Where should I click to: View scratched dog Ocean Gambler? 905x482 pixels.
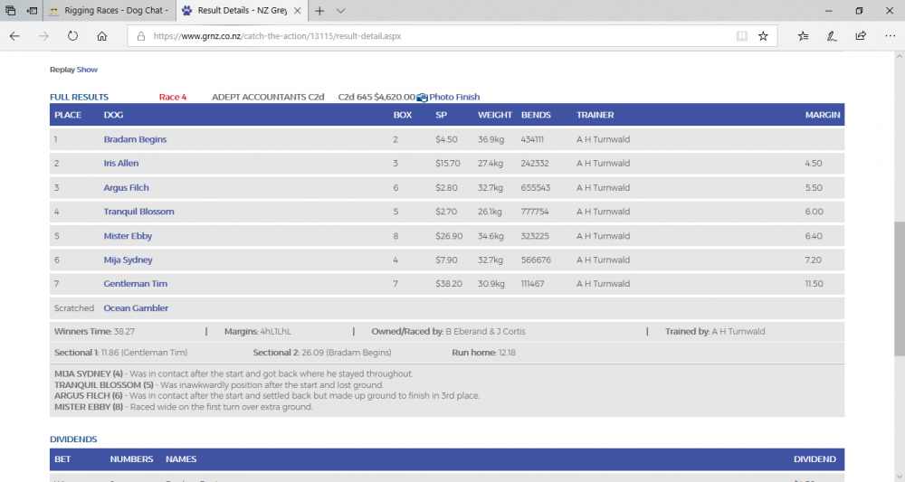pos(136,308)
